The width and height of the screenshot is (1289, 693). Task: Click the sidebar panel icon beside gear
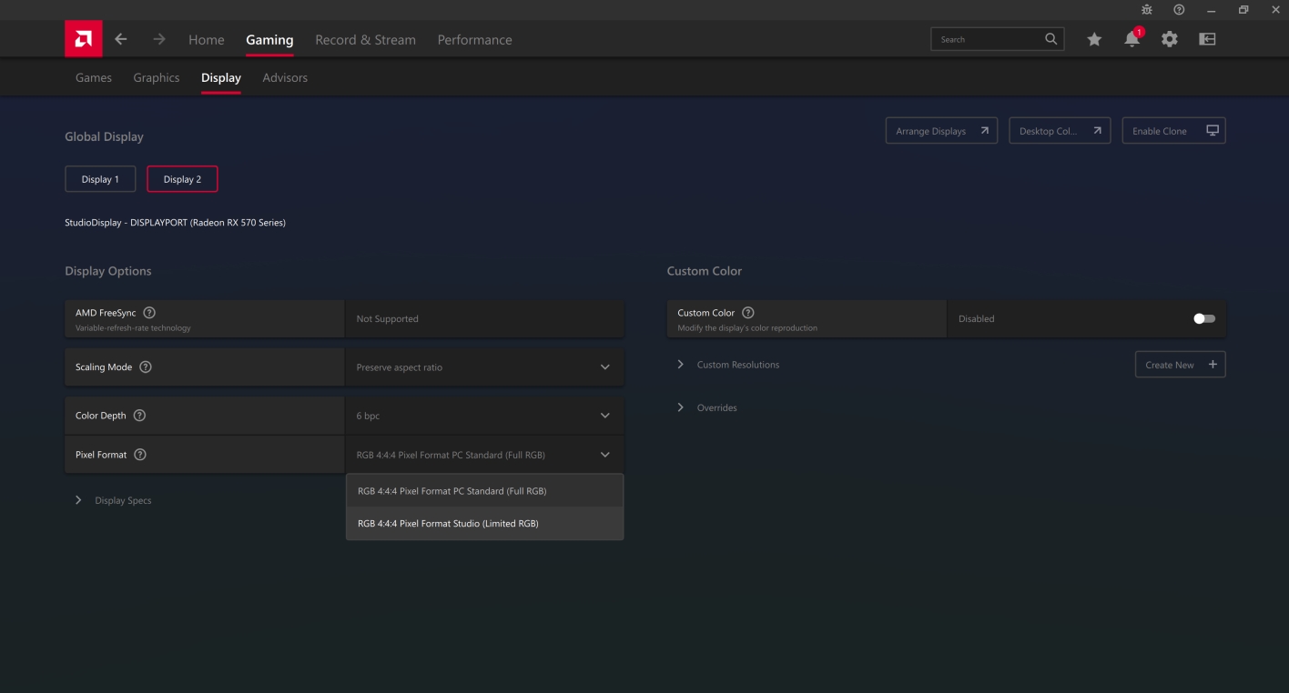(x=1207, y=39)
